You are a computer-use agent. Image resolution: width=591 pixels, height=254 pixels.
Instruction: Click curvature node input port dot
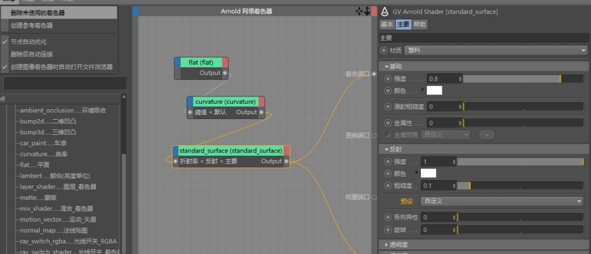coord(190,112)
